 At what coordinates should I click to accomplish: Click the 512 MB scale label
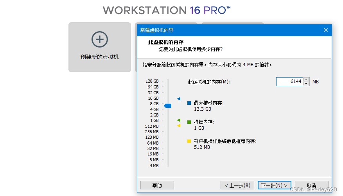pyautogui.click(x=152, y=126)
